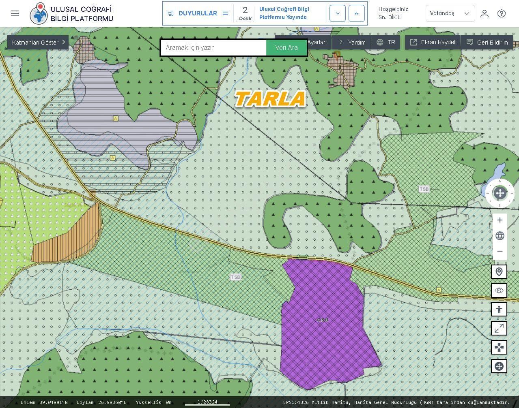Switch language using TR menu

386,42
